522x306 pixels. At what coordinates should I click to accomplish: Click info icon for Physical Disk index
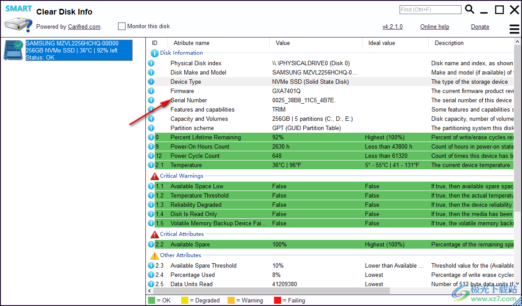point(151,63)
